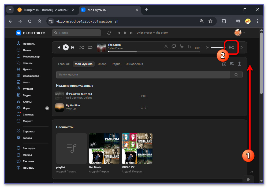Open the Get Music playlist
The image size is (268, 188).
tap(104, 149)
